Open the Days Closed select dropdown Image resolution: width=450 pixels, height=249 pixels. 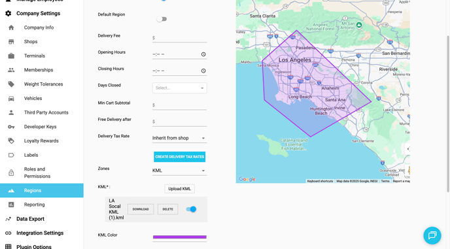click(x=180, y=88)
